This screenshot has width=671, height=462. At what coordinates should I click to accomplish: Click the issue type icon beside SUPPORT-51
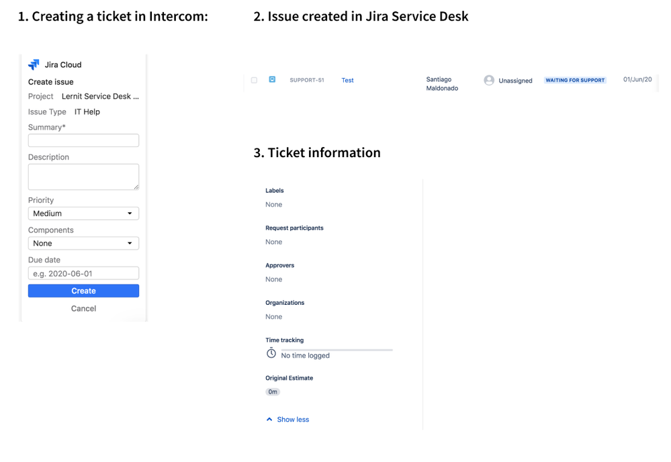coord(272,79)
